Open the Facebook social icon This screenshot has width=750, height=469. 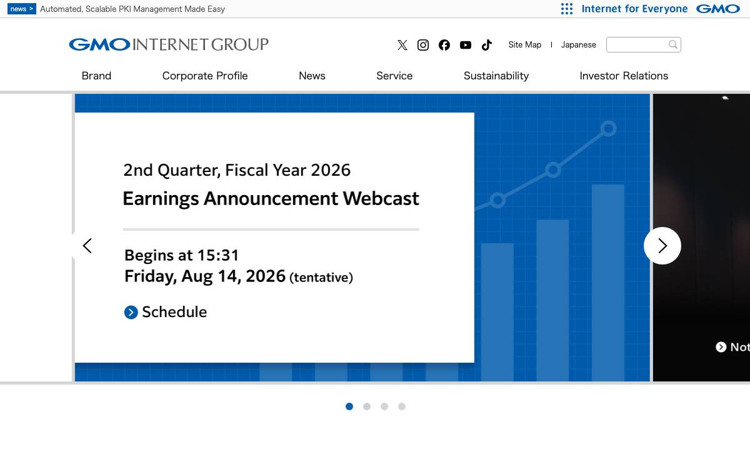click(444, 45)
